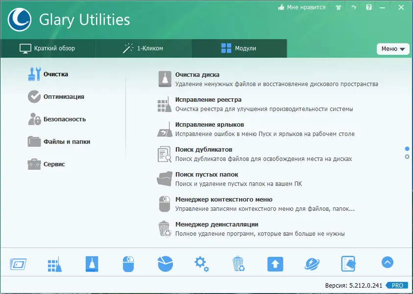The image size is (413, 294).
Task: Close the Glary Utilities window
Action: [401, 7]
